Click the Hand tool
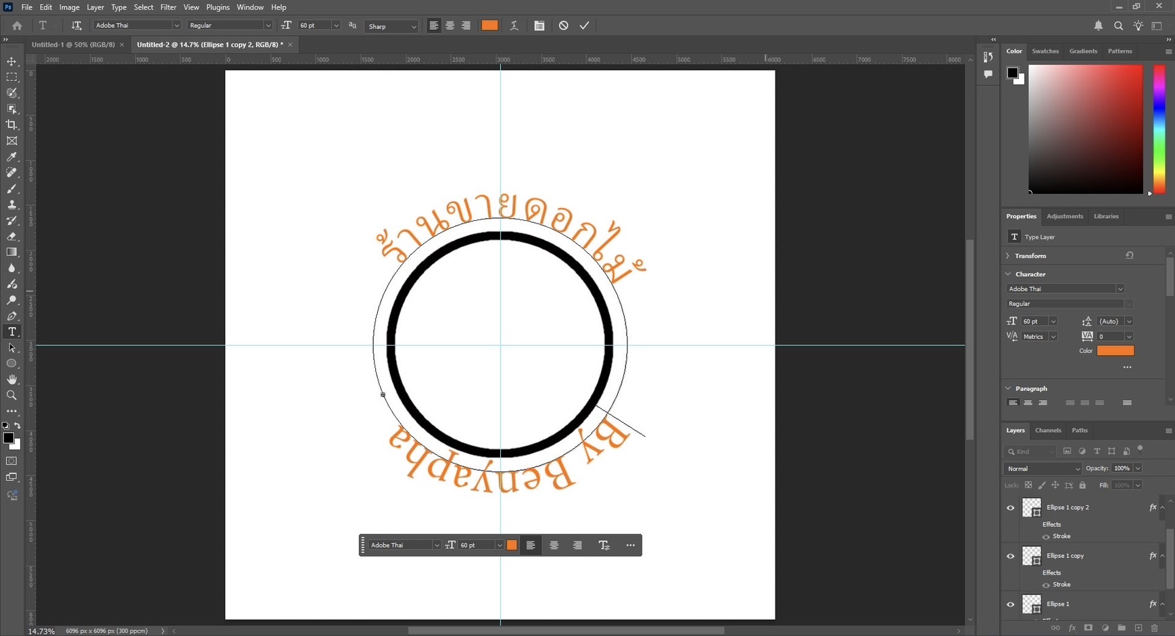The width and height of the screenshot is (1175, 636). coord(11,379)
